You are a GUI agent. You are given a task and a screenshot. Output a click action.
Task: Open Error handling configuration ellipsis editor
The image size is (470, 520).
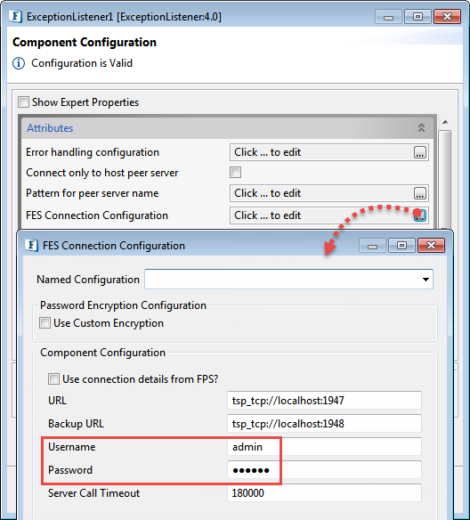click(420, 152)
